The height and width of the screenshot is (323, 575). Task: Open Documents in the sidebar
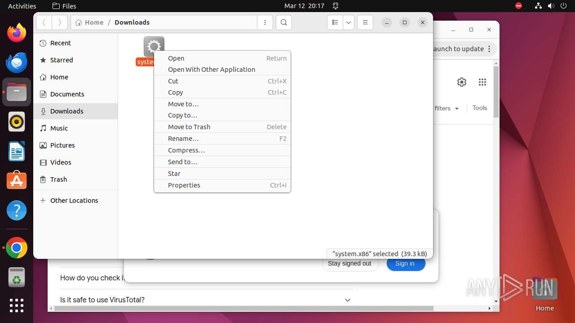[75, 94]
